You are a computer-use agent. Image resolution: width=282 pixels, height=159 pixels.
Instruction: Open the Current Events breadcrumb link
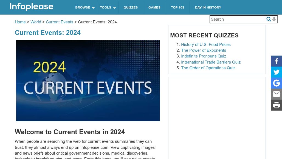coord(60,22)
